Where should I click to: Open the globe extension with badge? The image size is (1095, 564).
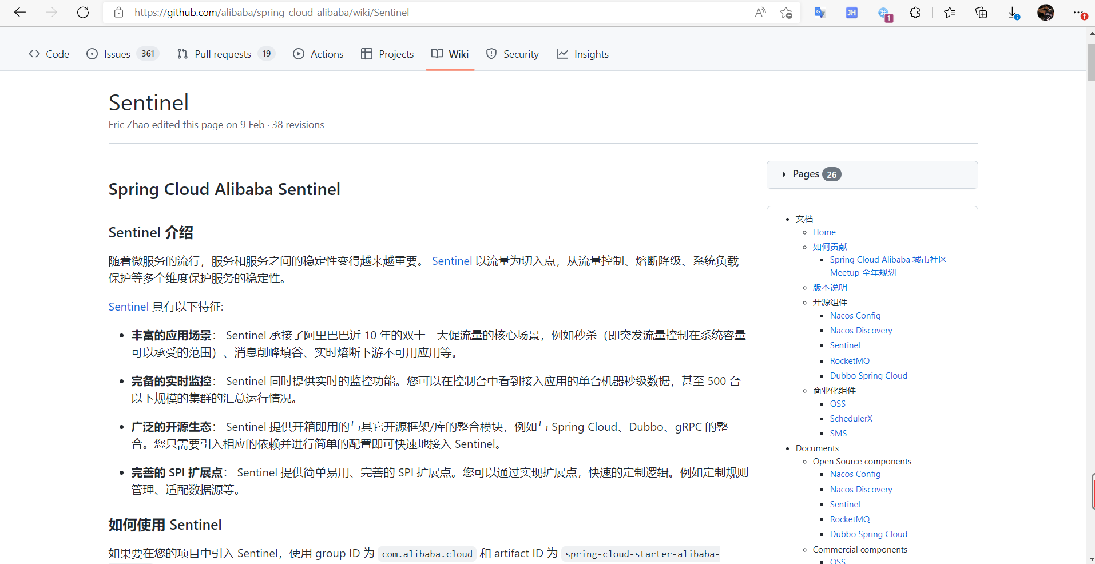point(884,14)
